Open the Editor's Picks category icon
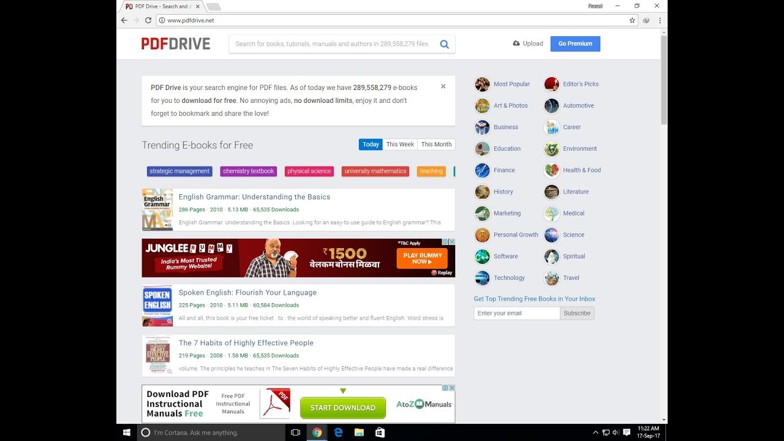Screen dimensions: 784x441 (x=551, y=84)
